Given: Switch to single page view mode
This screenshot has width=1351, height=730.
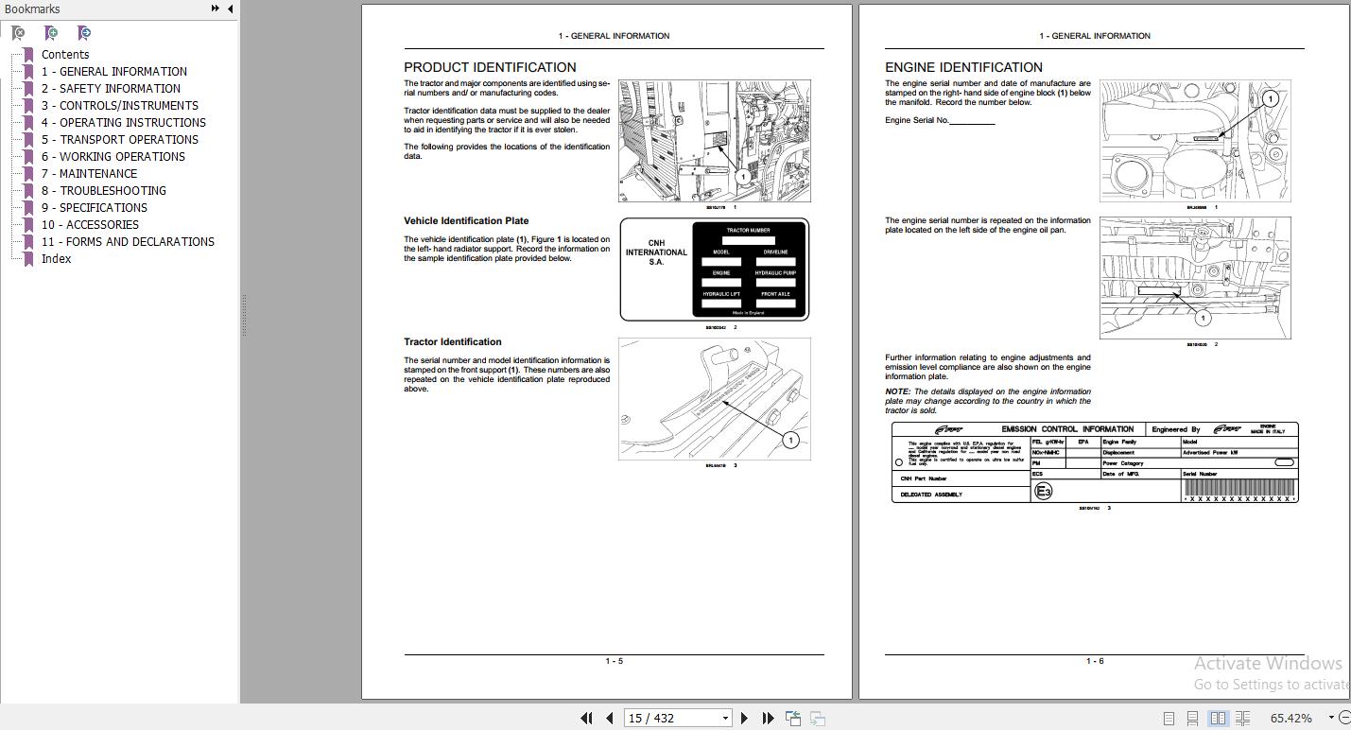Looking at the screenshot, I should pyautogui.click(x=1169, y=718).
